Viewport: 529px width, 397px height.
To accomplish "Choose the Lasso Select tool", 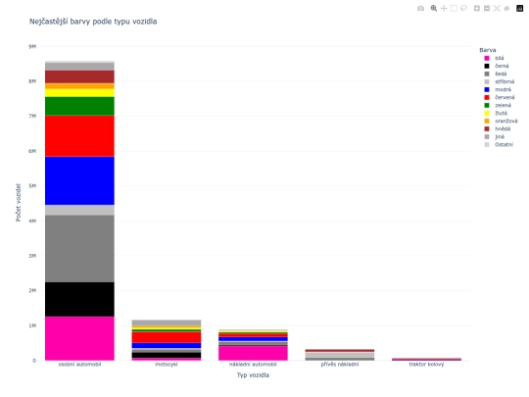I will click(463, 9).
